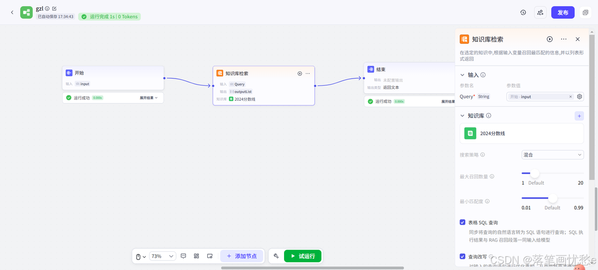
Task: Adjust the 最大召回数量 slider handle
Action: pos(534,173)
